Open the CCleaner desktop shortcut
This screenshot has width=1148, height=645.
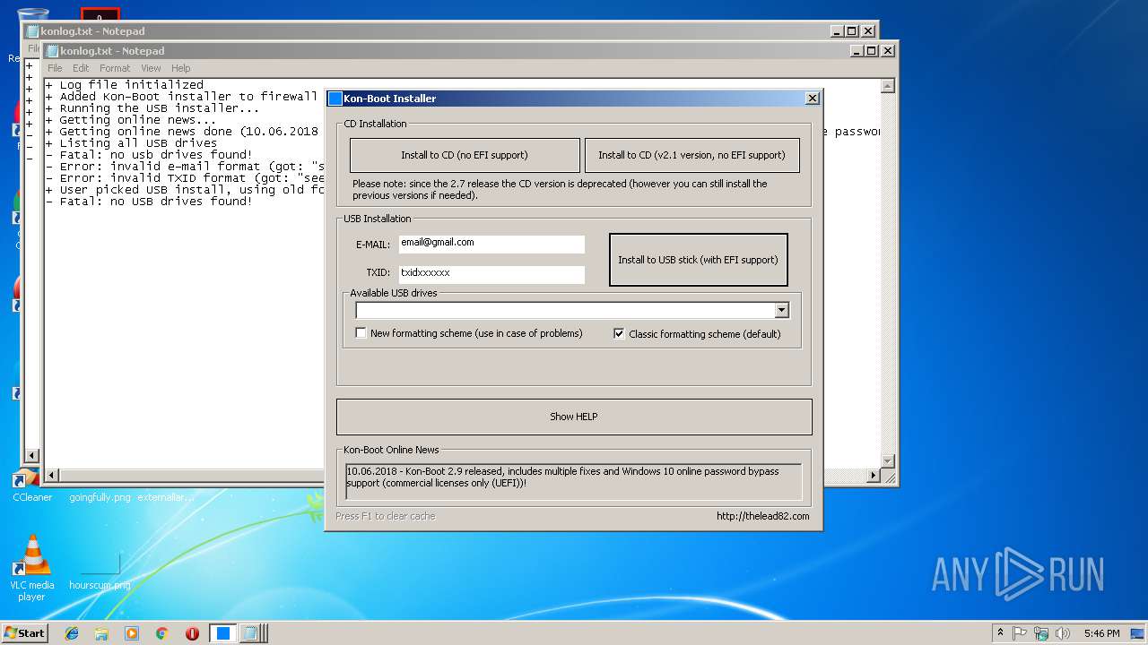point(31,484)
